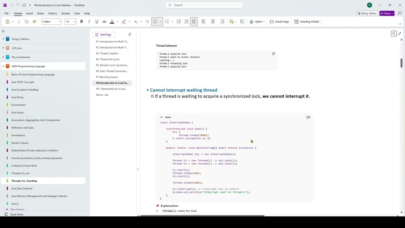
Task: Switch to the Insert tab
Action: [29, 13]
